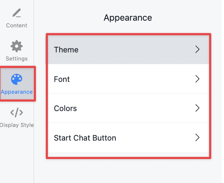Screen dimensions: 224x183
Task: Go to the Settings tab label
Action: pyautogui.click(x=17, y=59)
